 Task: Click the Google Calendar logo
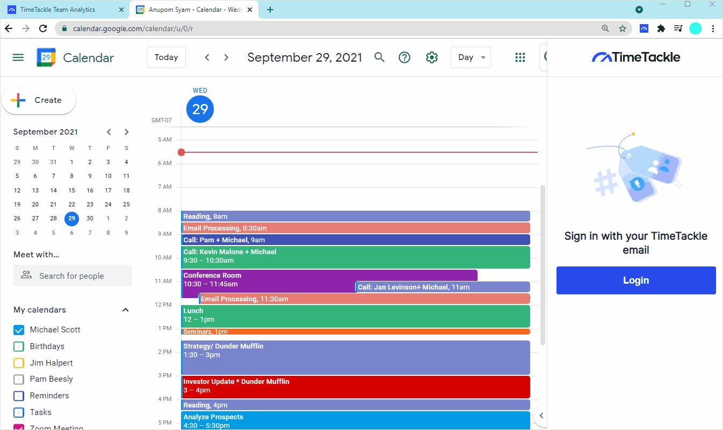pyautogui.click(x=46, y=57)
